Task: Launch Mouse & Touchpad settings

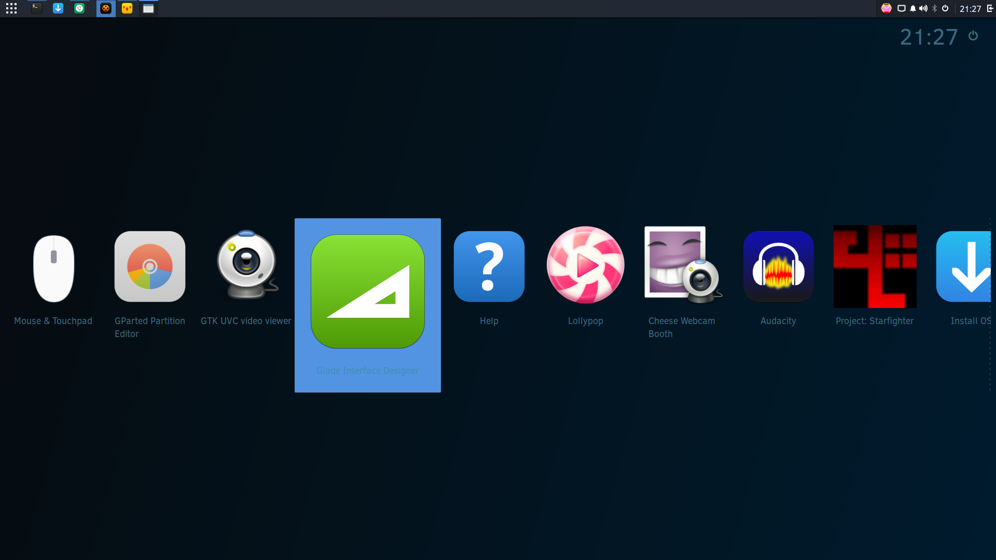Action: (53, 268)
